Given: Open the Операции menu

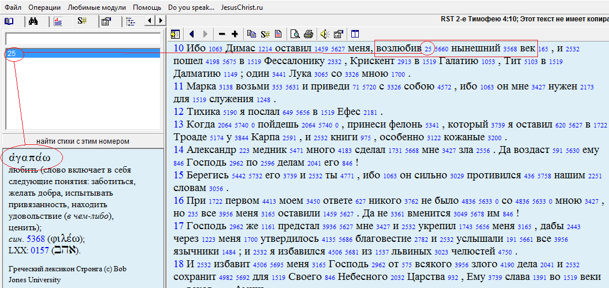Looking at the screenshot, I should click(x=44, y=8).
